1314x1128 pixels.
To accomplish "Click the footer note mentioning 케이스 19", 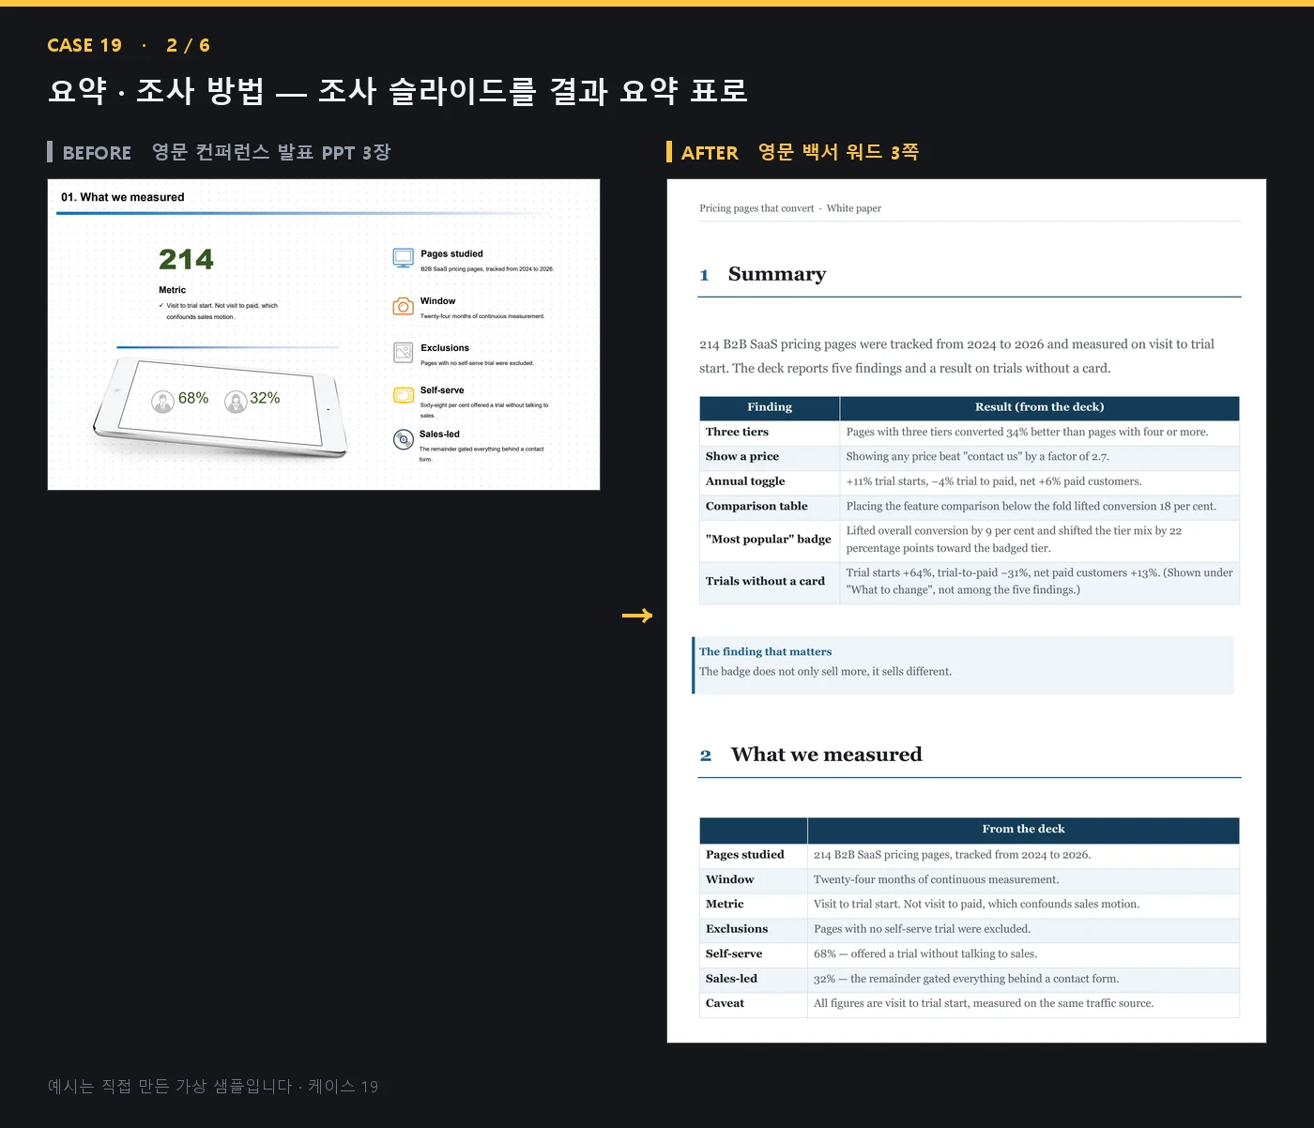I will pyautogui.click(x=213, y=1086).
